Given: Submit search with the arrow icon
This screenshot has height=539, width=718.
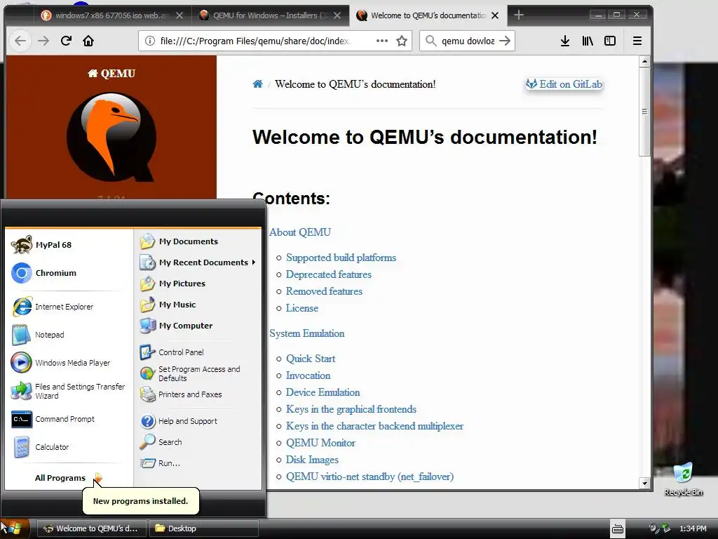Looking at the screenshot, I should [505, 41].
